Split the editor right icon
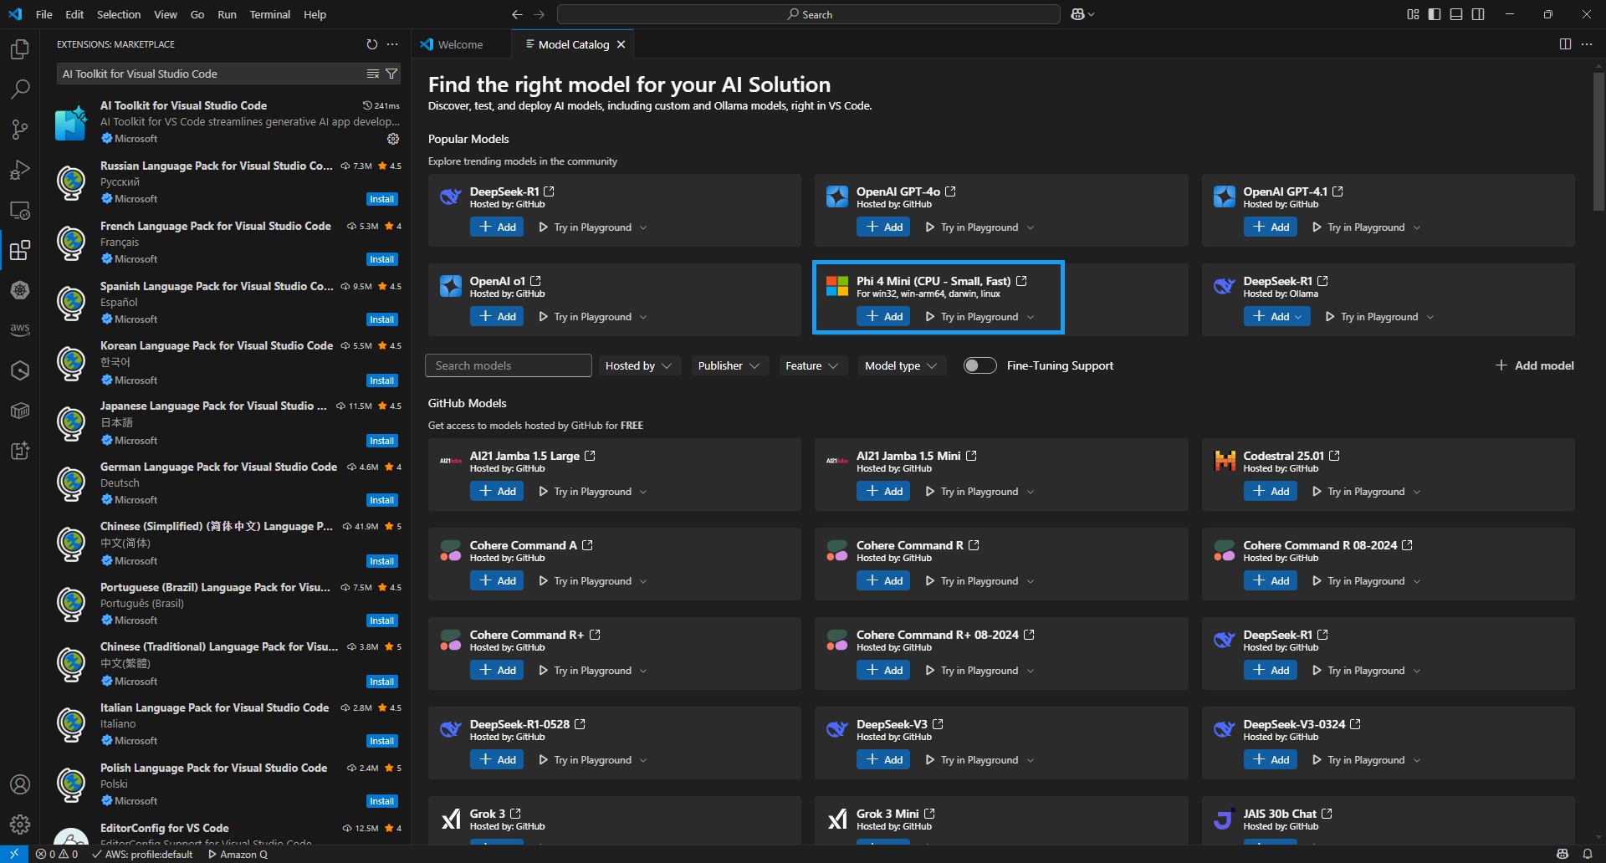 tap(1565, 44)
